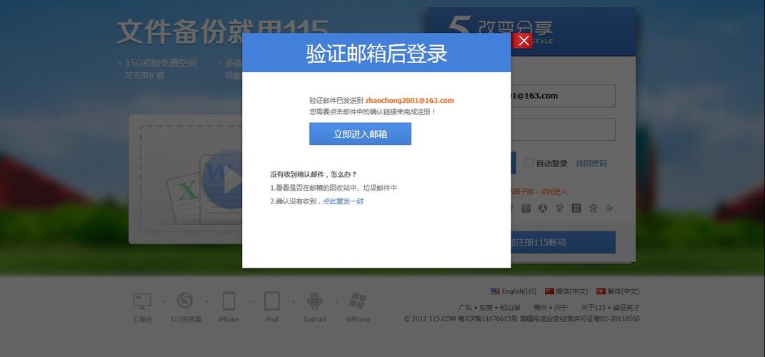The height and width of the screenshot is (357, 765).
Task: Click the 立即进入邮箱 button
Action: click(360, 134)
